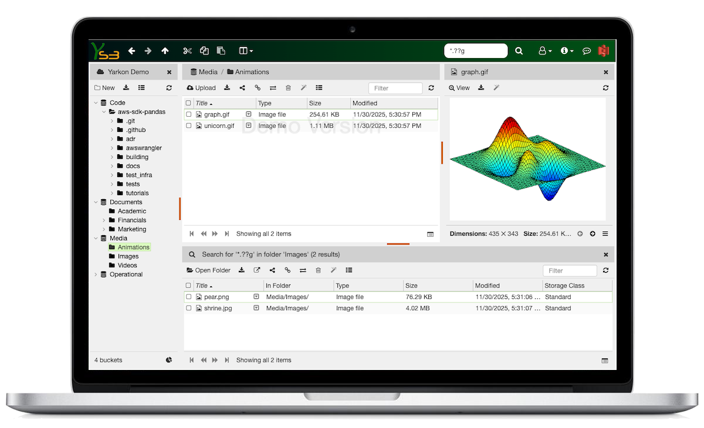Click the Open Folder button
Screen dimensions: 704x428
208,270
